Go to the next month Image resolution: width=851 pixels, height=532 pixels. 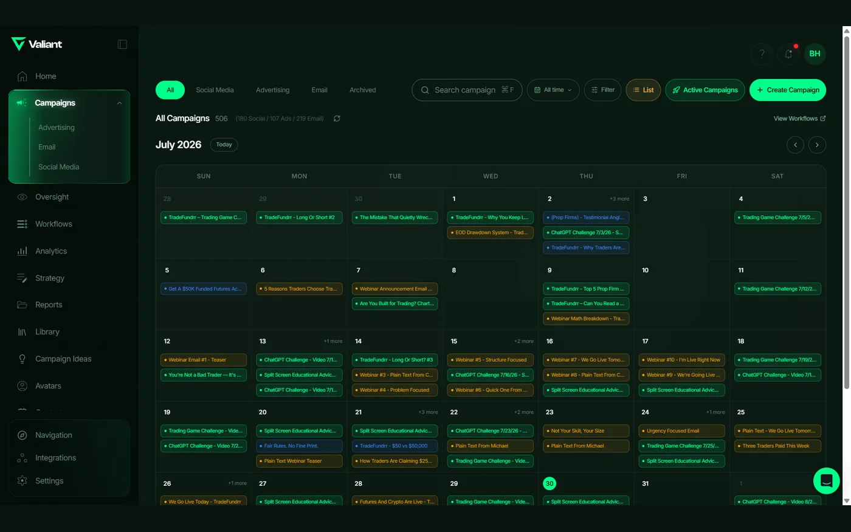(817, 145)
